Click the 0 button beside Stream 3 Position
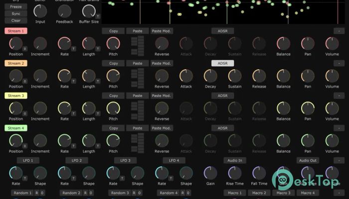The image size is (349, 199). click(25, 113)
